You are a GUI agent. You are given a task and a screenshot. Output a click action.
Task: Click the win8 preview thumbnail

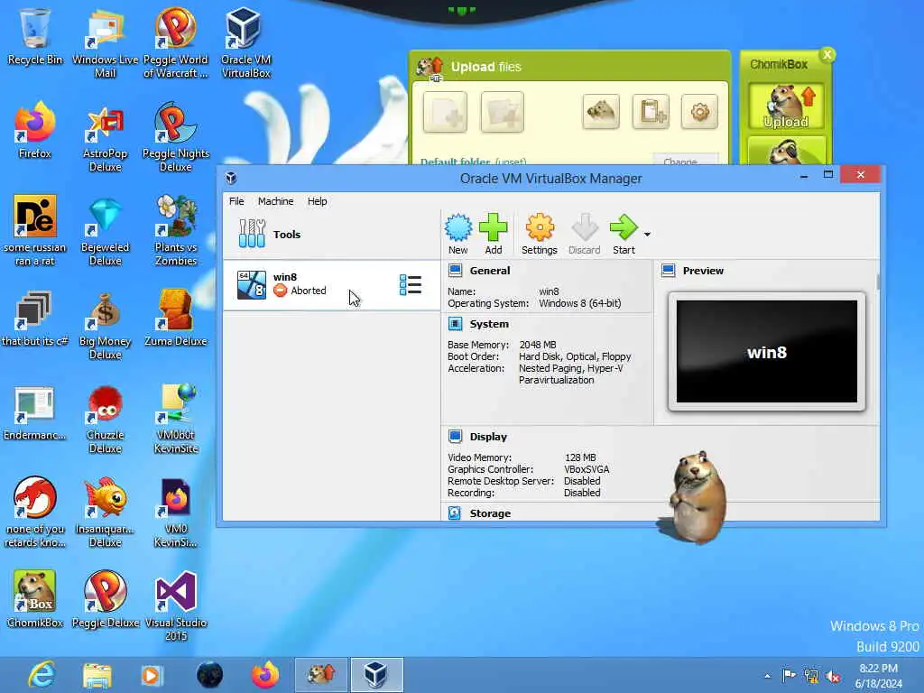[767, 351]
